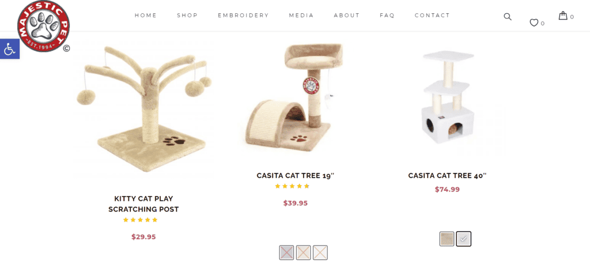Open the Shop menu
The image size is (590, 267).
(x=187, y=16)
